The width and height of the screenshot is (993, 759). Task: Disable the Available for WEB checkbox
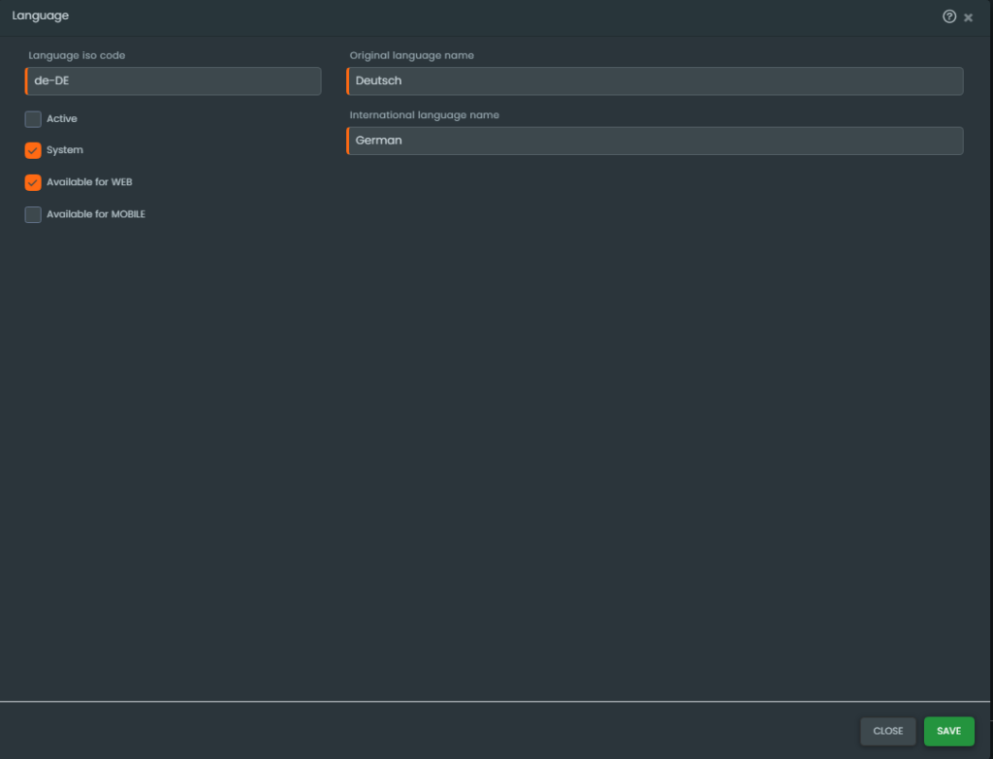(33, 182)
